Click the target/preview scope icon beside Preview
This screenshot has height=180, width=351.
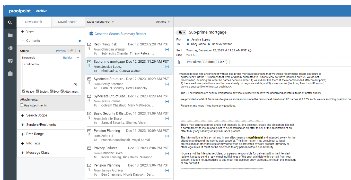72,51
